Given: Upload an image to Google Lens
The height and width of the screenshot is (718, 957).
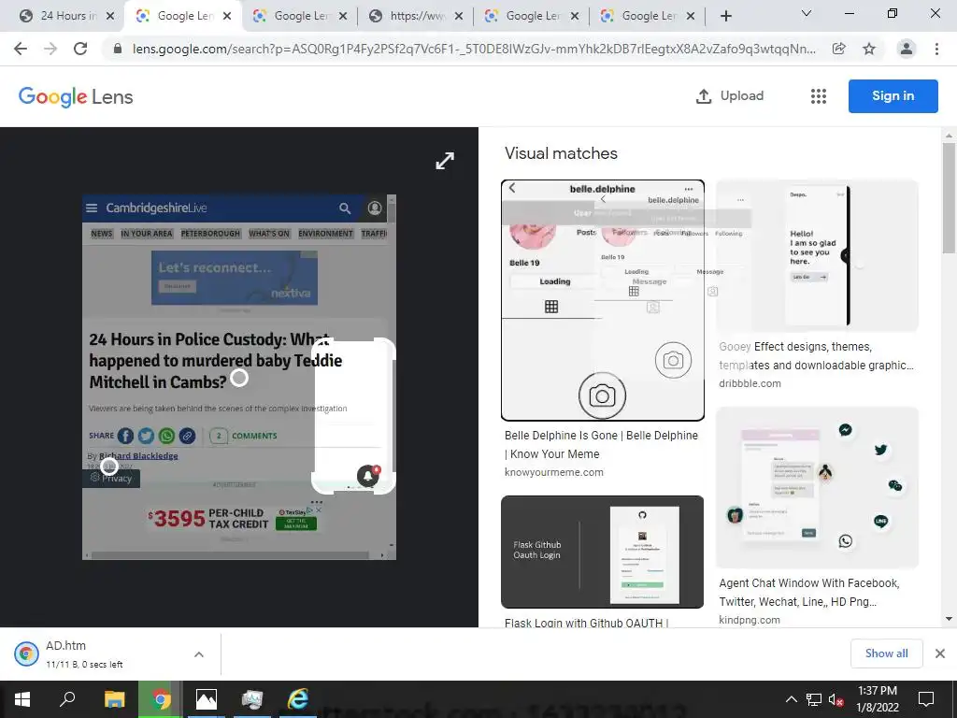Looking at the screenshot, I should coord(730,96).
